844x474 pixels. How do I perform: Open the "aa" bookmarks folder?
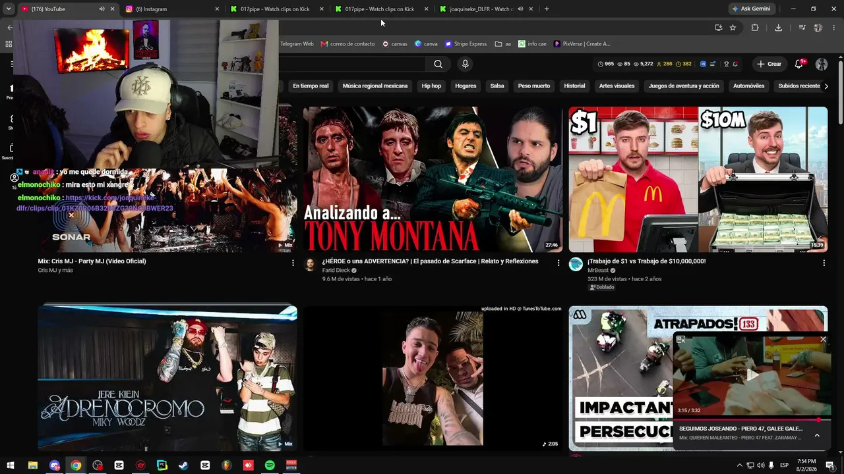tap(503, 44)
